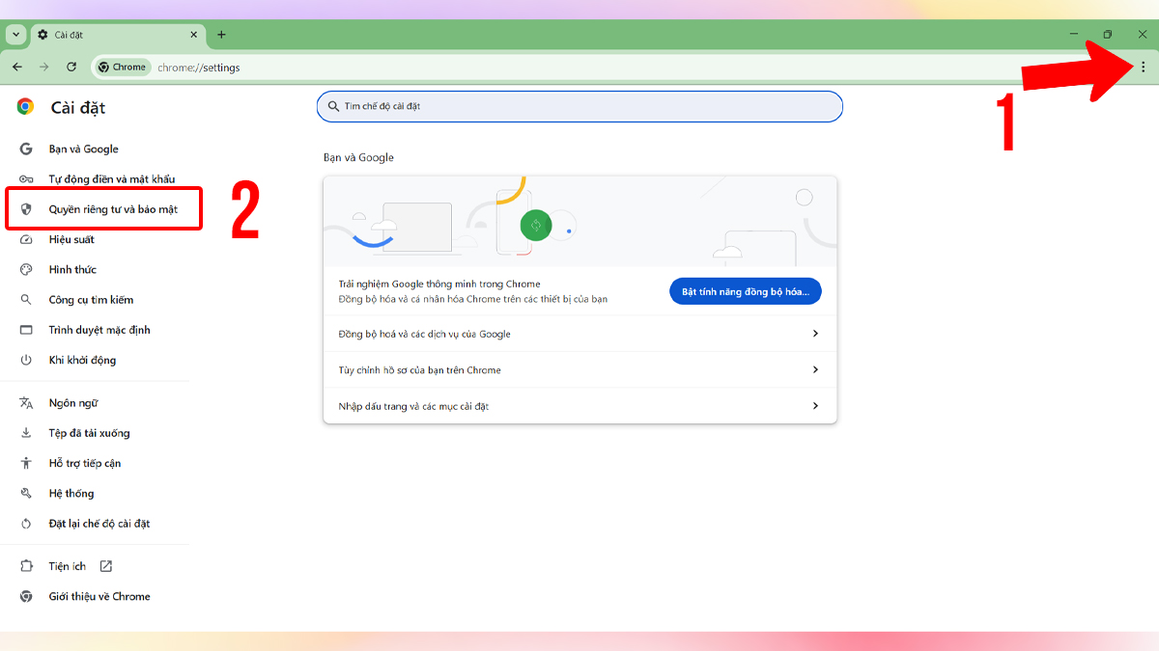Click the reset icon for Đặt lại chế độ cài đặt
This screenshot has width=1159, height=651.
point(26,524)
